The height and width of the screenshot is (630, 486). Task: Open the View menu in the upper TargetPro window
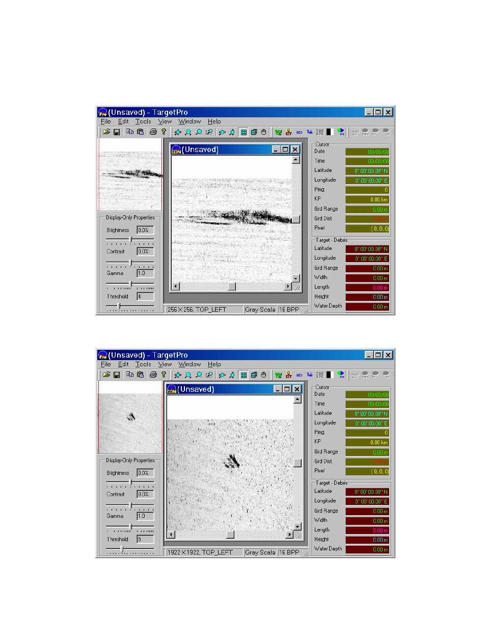(165, 121)
